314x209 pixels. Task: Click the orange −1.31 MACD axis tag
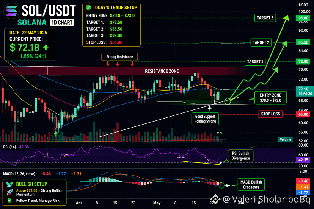pos(303,187)
